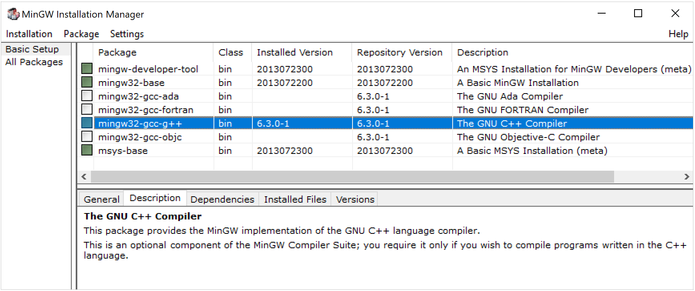
Task: Expand the Help menu
Action: coord(678,34)
